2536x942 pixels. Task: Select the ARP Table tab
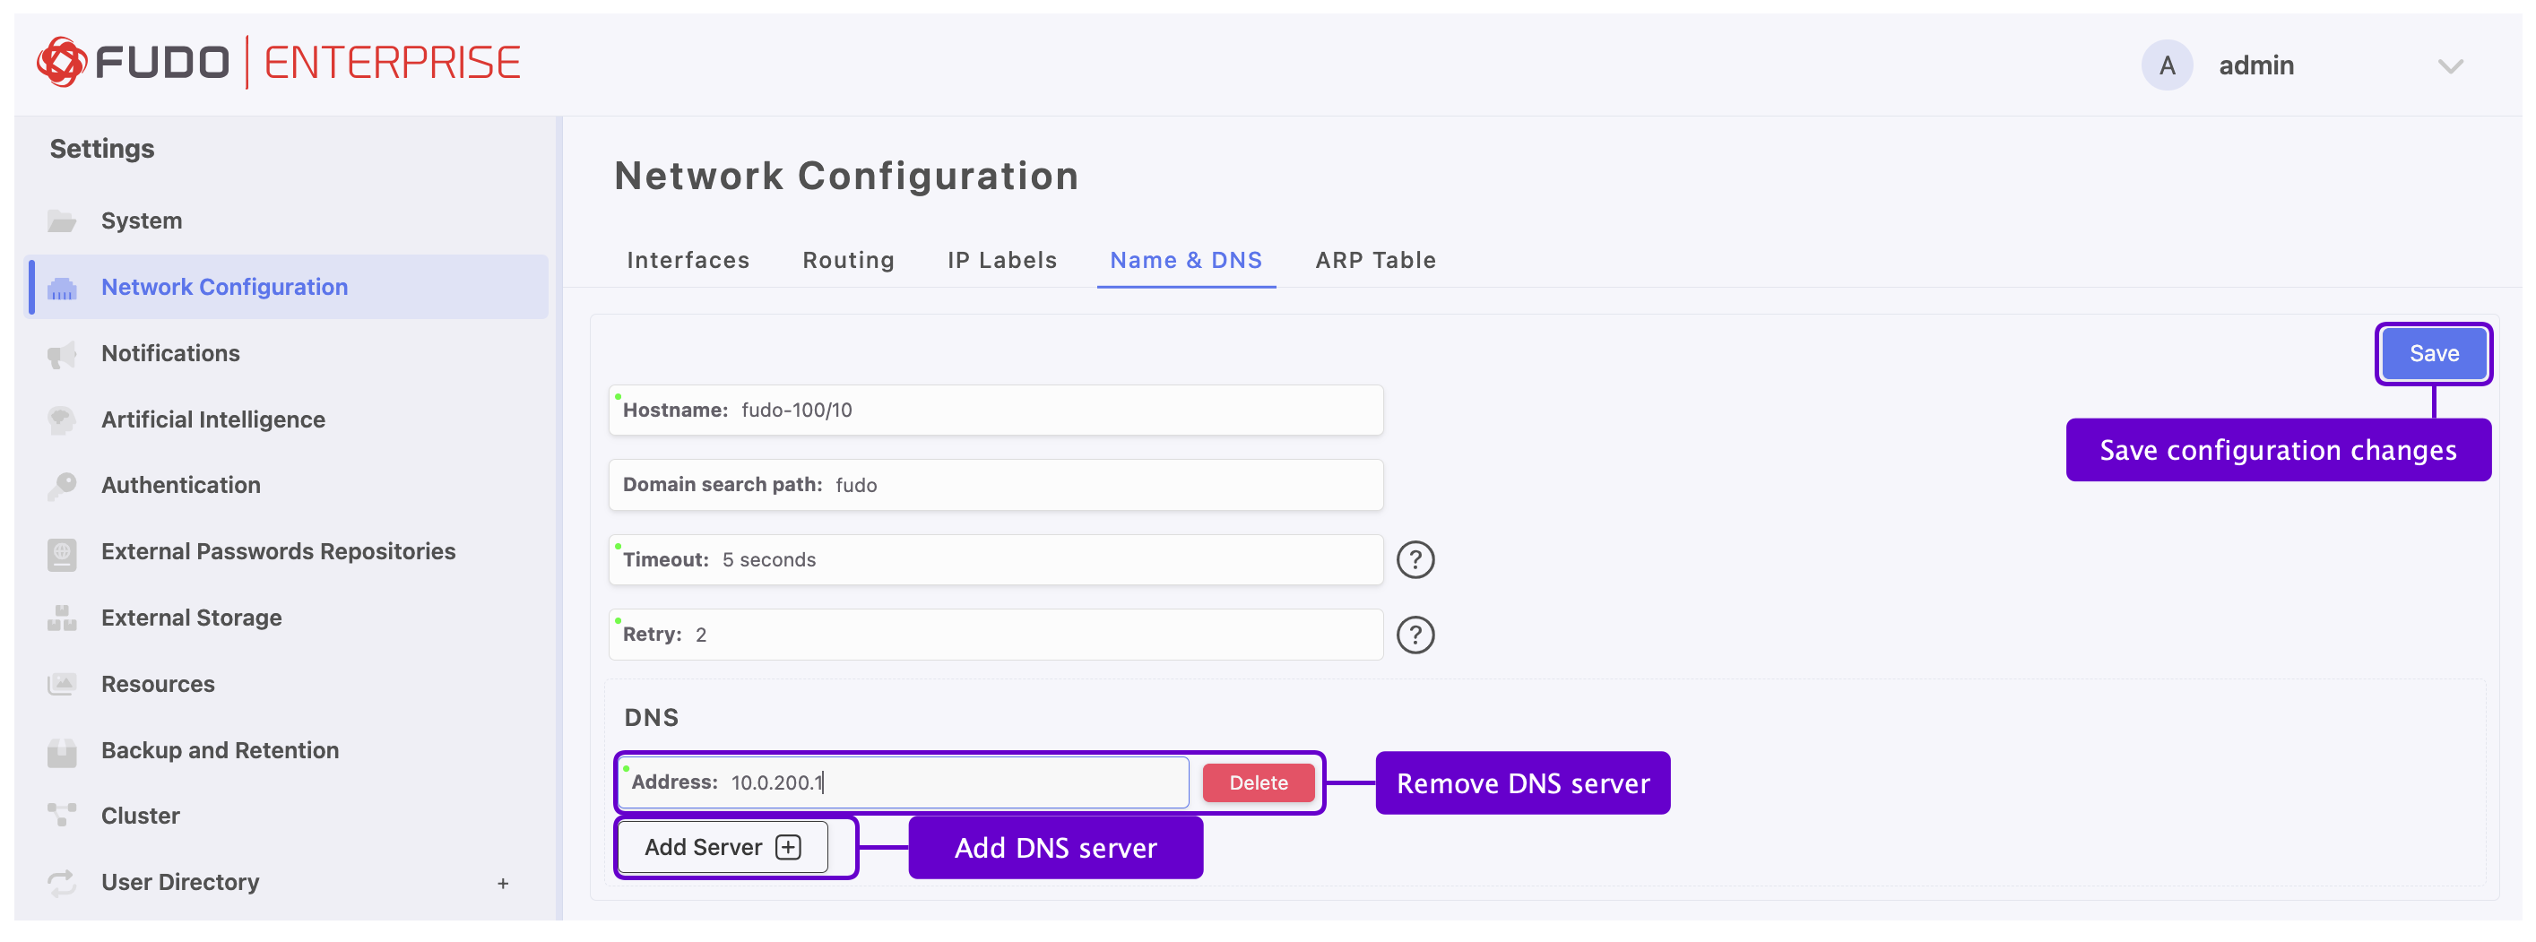[x=1374, y=261]
